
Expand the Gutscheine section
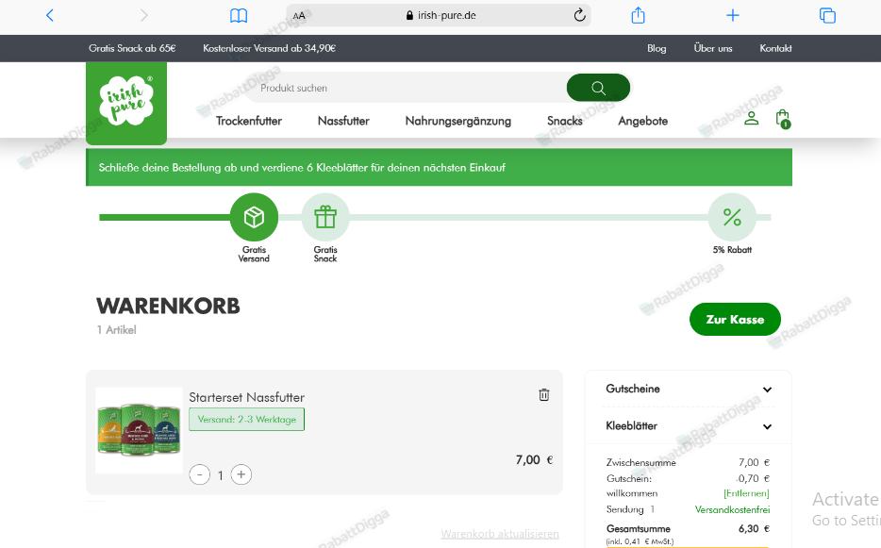pyautogui.click(x=689, y=389)
